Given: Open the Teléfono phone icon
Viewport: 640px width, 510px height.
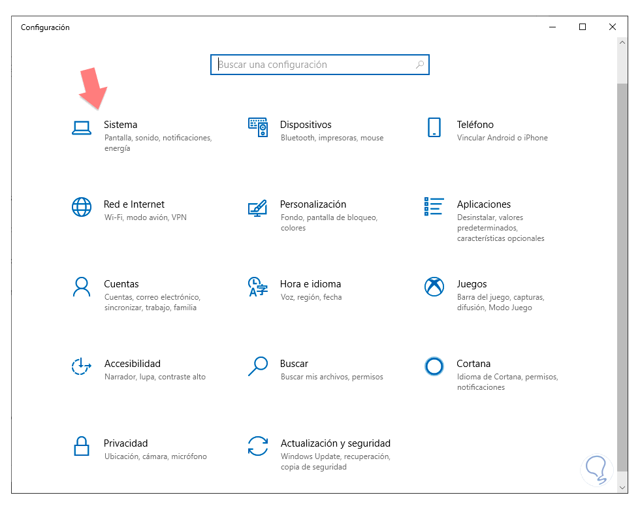Looking at the screenshot, I should pyautogui.click(x=434, y=127).
